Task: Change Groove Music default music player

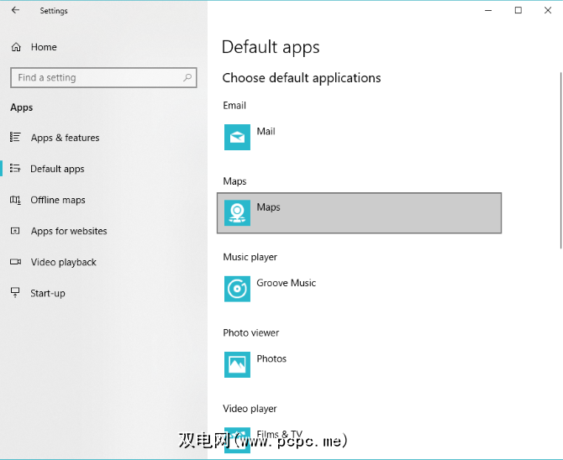Action: [359, 289]
